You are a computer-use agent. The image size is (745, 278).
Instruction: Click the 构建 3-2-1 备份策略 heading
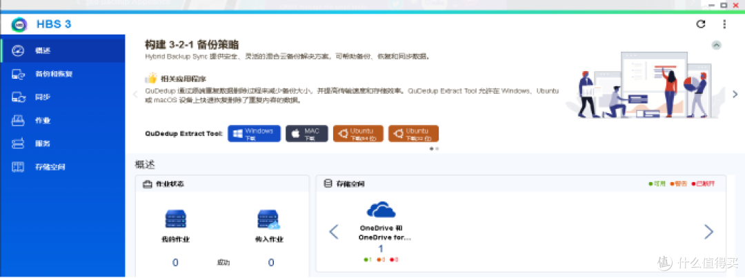192,45
